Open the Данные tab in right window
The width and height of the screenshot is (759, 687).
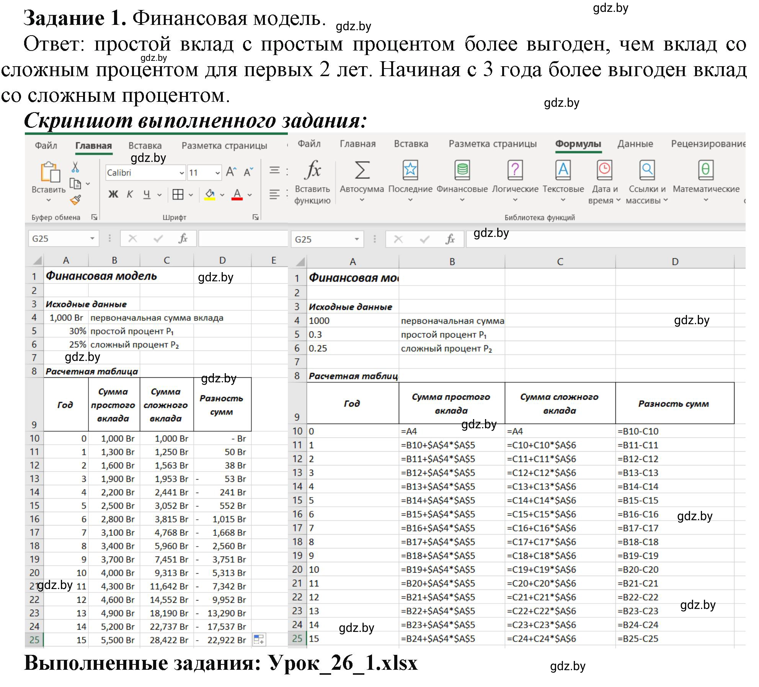635,144
